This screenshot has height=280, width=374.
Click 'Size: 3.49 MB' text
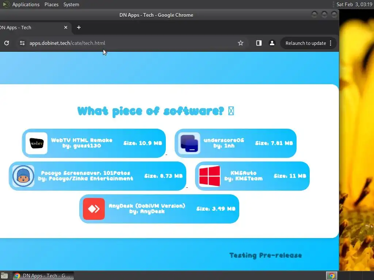click(x=216, y=209)
